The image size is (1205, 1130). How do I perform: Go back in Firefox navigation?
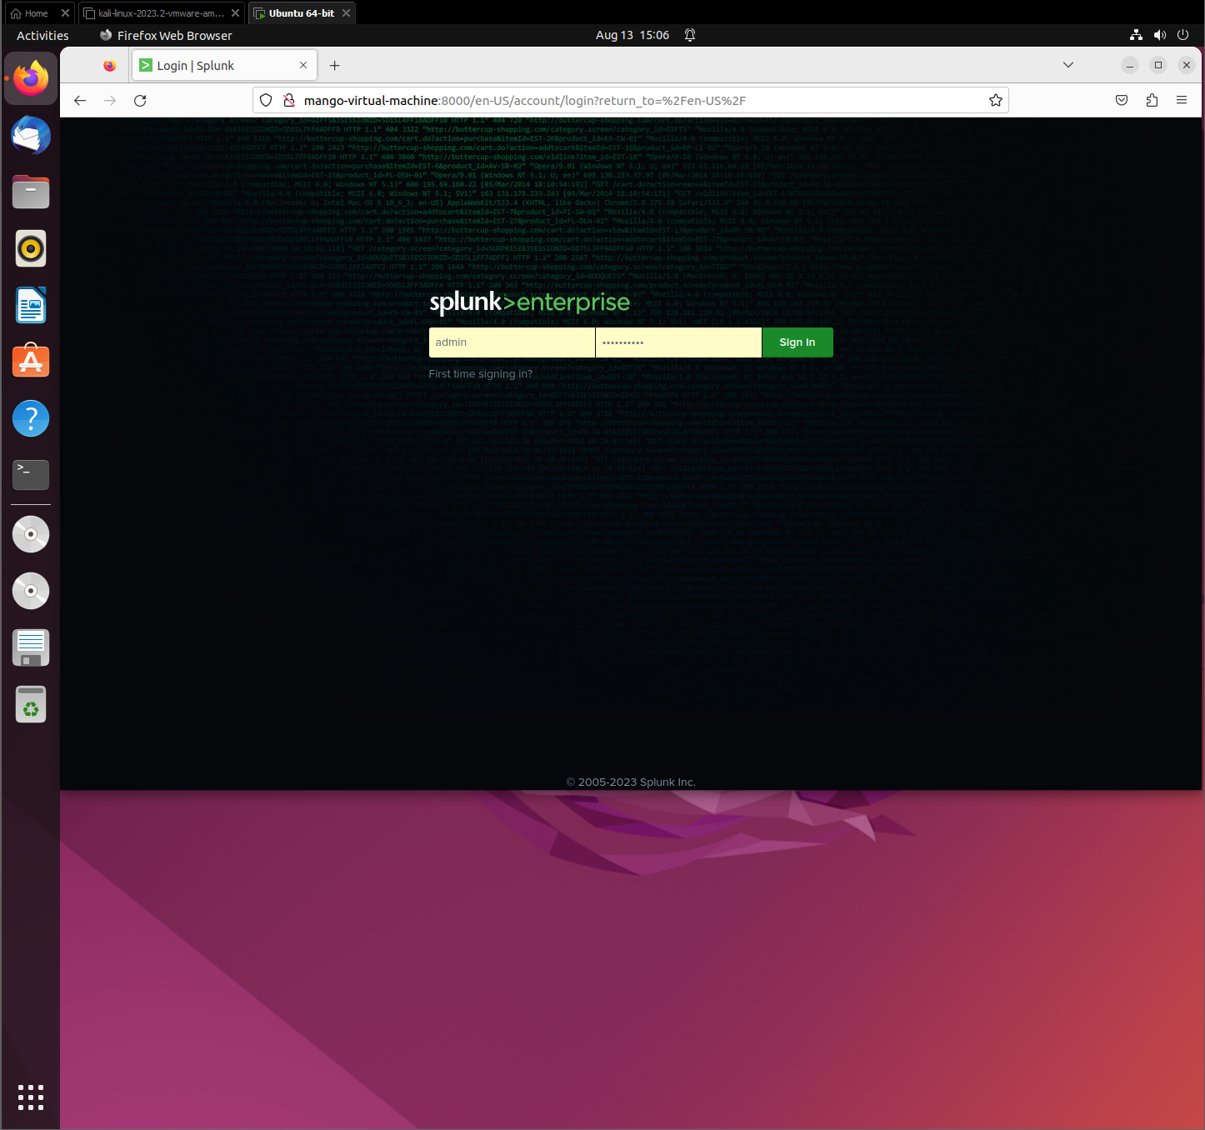point(80,101)
